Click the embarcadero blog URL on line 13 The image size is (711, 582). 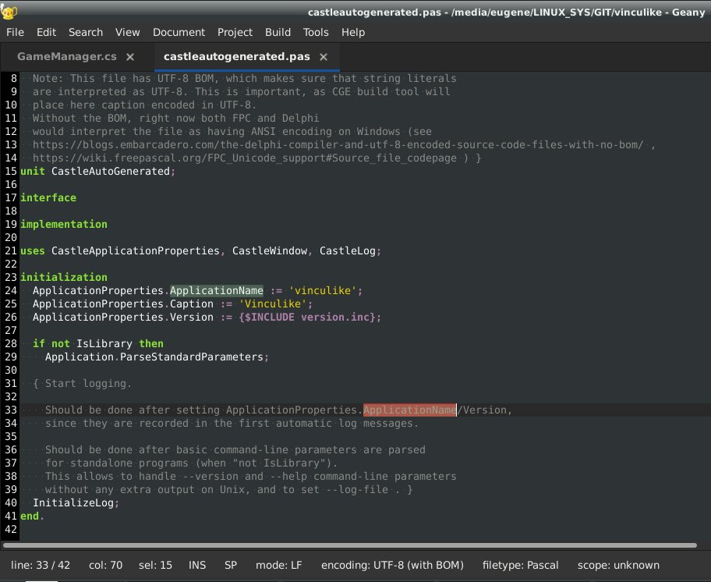(x=338, y=144)
